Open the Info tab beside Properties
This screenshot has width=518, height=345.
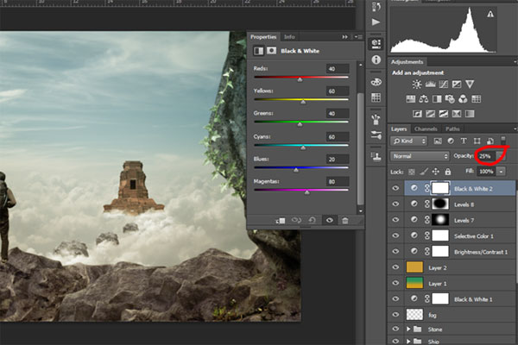[290, 37]
